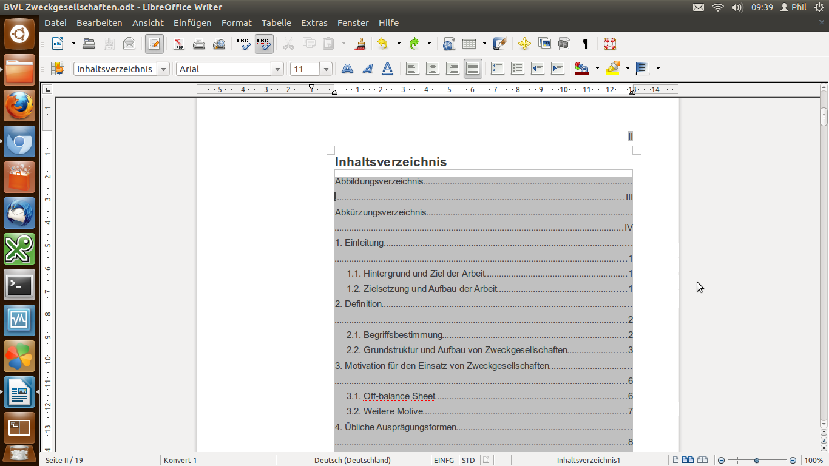Click Deutsch (Deutschland) language in status bar
Viewport: 829px width, 466px height.
353,460
